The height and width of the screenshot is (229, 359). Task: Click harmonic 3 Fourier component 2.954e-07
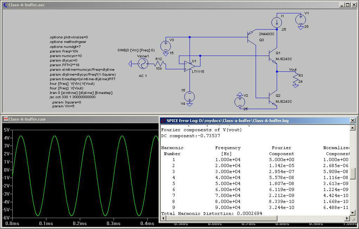click(282, 172)
